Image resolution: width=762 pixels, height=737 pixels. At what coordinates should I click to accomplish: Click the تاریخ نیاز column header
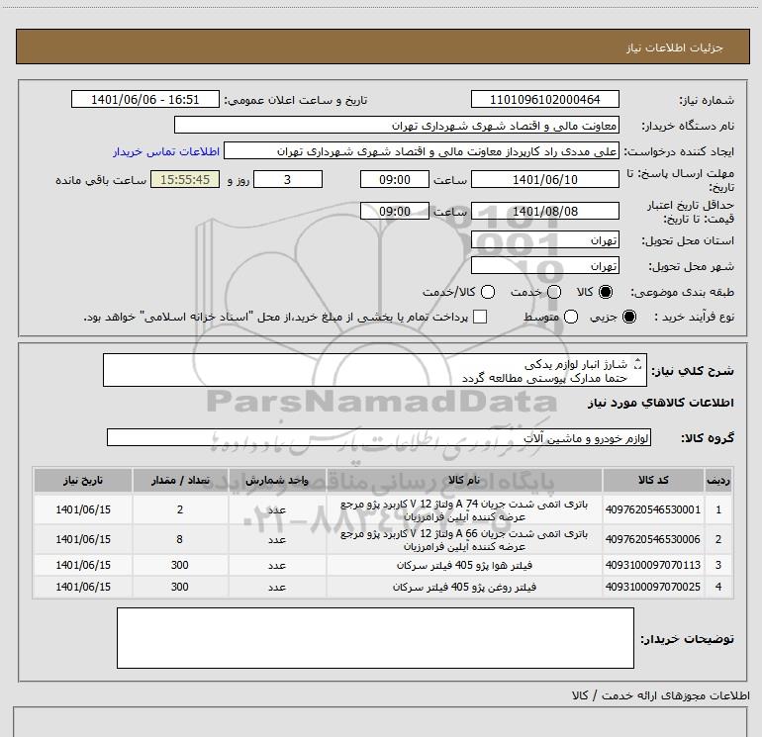pyautogui.click(x=83, y=480)
